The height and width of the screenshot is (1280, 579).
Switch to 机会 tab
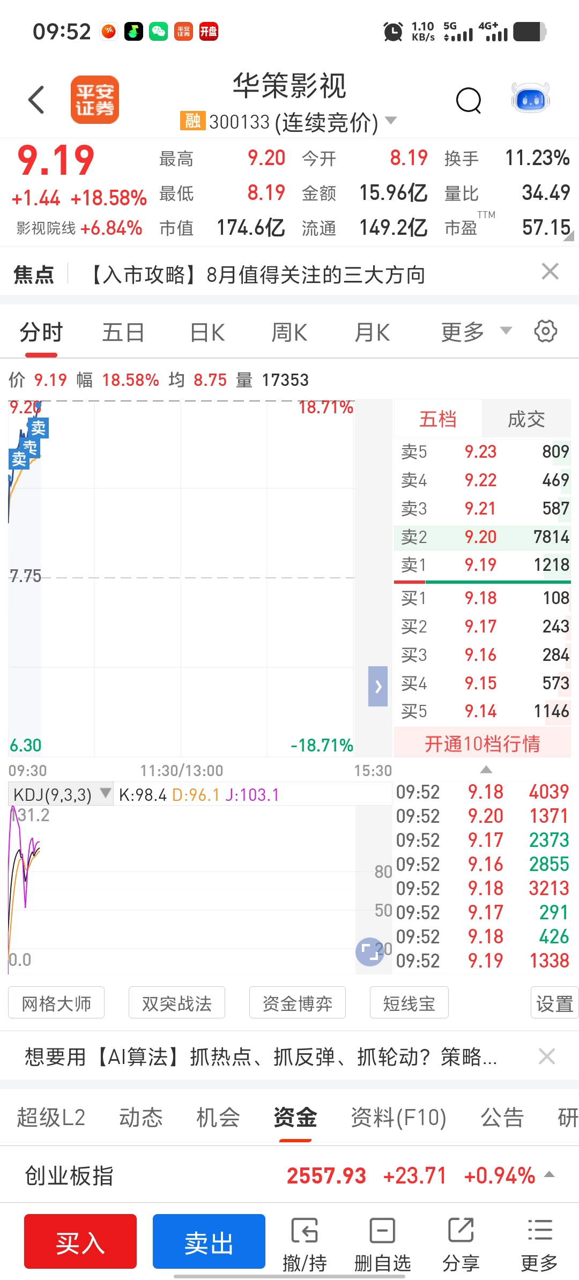click(x=218, y=1118)
